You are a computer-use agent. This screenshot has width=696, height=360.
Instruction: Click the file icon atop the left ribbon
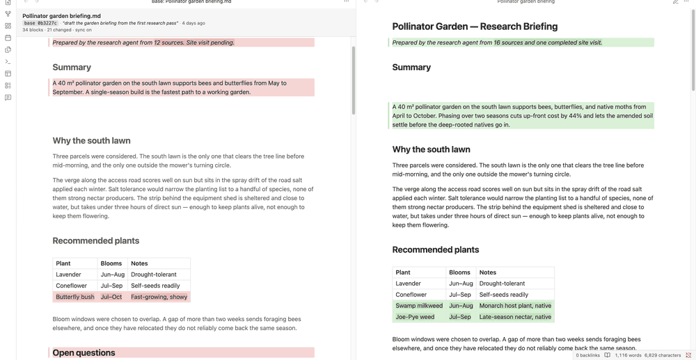coord(8,2)
